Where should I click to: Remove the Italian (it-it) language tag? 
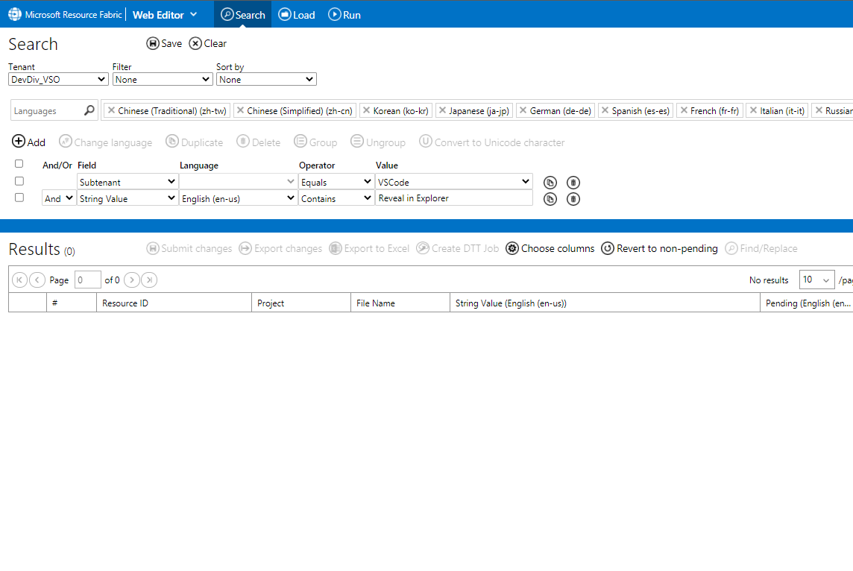(753, 110)
